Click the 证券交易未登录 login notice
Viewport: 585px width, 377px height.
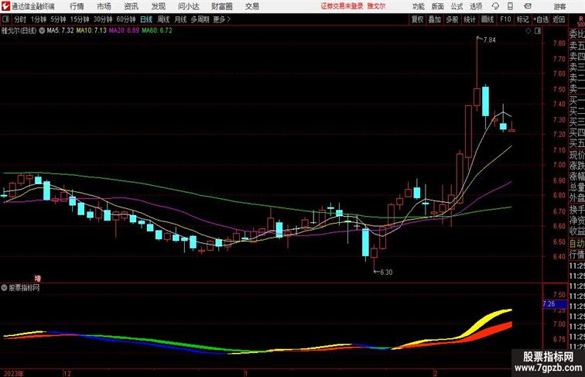[342, 6]
